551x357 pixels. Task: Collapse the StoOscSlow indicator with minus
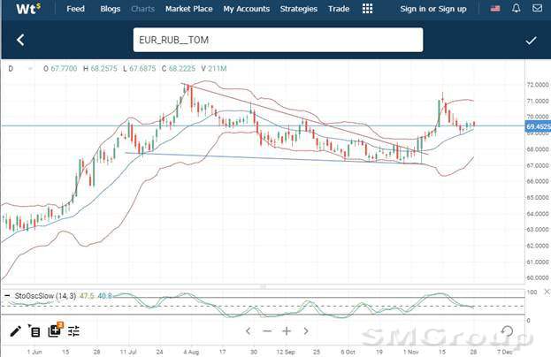coord(7,296)
